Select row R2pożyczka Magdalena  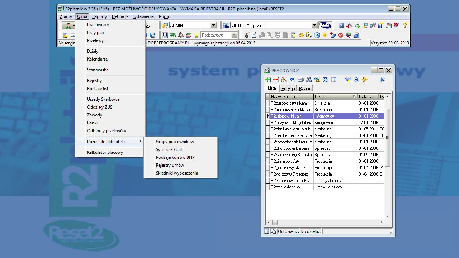[x=325, y=123]
